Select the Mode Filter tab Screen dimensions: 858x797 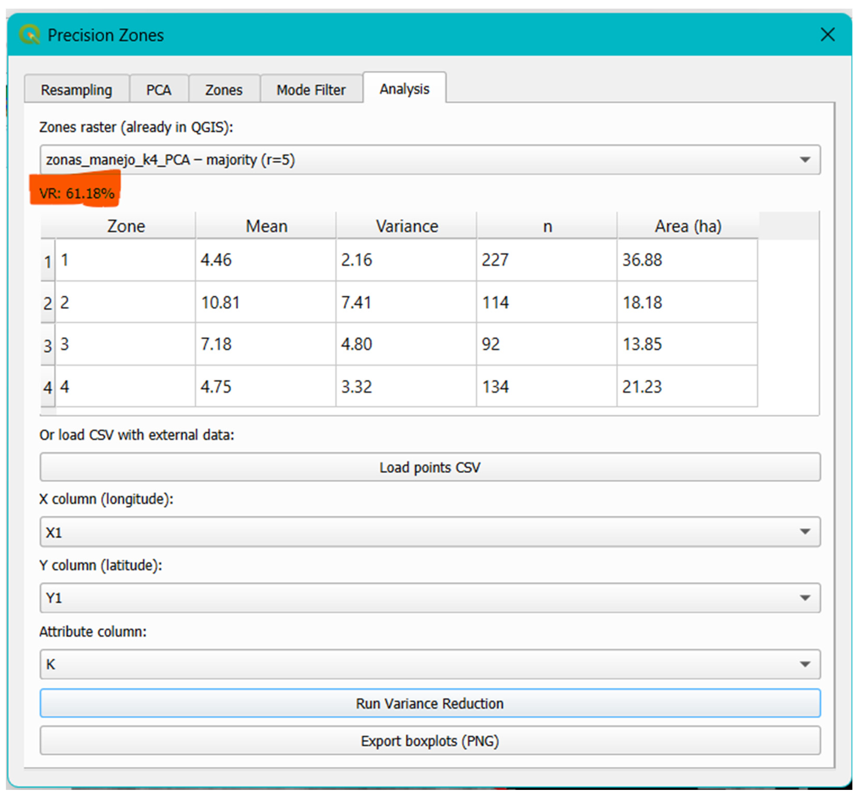tap(311, 90)
